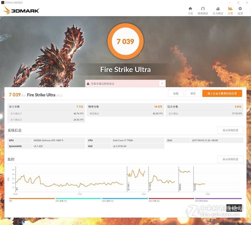Click the large 7 039 score circle
Screen dimensions: 251x225
125,41
